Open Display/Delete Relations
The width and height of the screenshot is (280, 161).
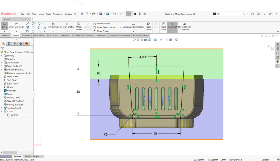point(133,25)
